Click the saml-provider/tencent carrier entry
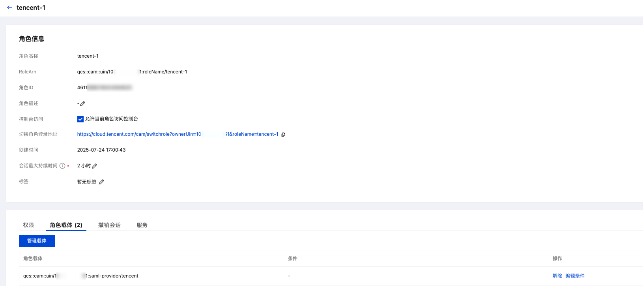The width and height of the screenshot is (643, 287). click(81, 276)
